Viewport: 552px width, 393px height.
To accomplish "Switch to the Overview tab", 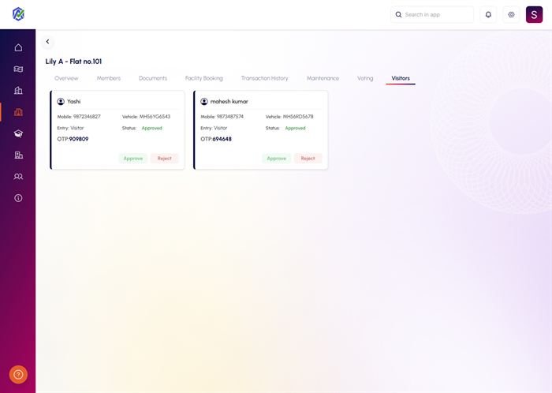I will 66,78.
